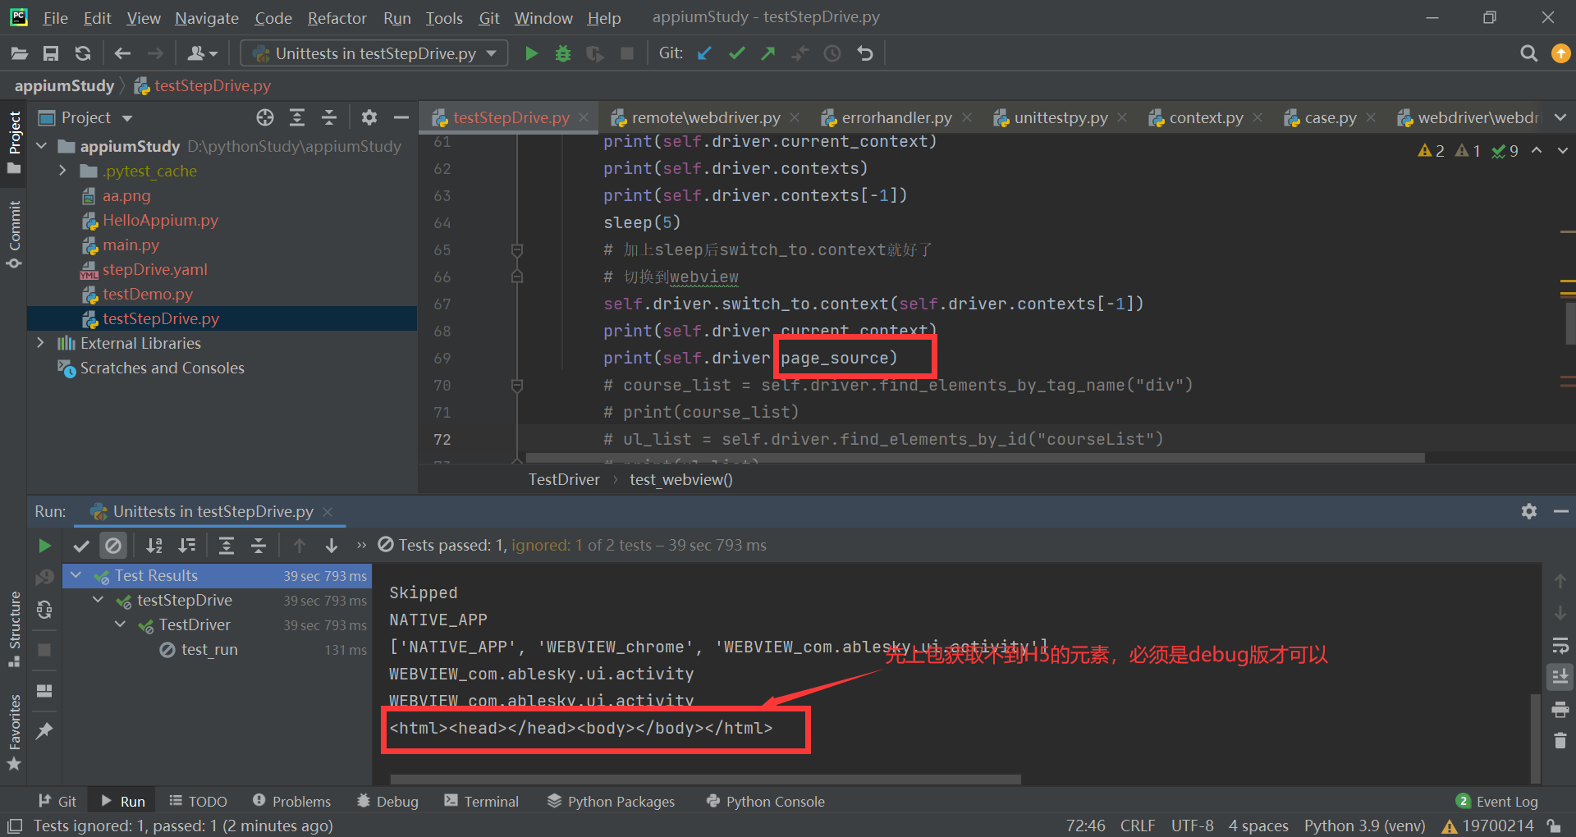
Task: Hide the Project tool window
Action: tap(401, 117)
